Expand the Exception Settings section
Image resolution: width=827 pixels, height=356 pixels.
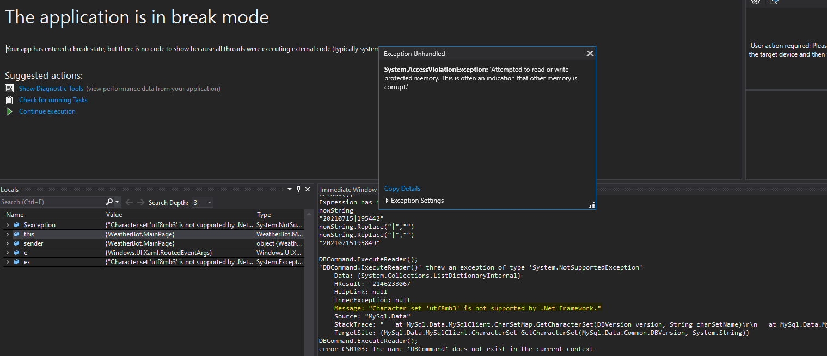point(387,201)
